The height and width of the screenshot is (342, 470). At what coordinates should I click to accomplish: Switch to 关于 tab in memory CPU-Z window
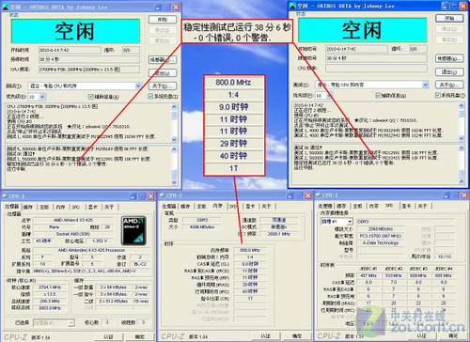coord(266,206)
